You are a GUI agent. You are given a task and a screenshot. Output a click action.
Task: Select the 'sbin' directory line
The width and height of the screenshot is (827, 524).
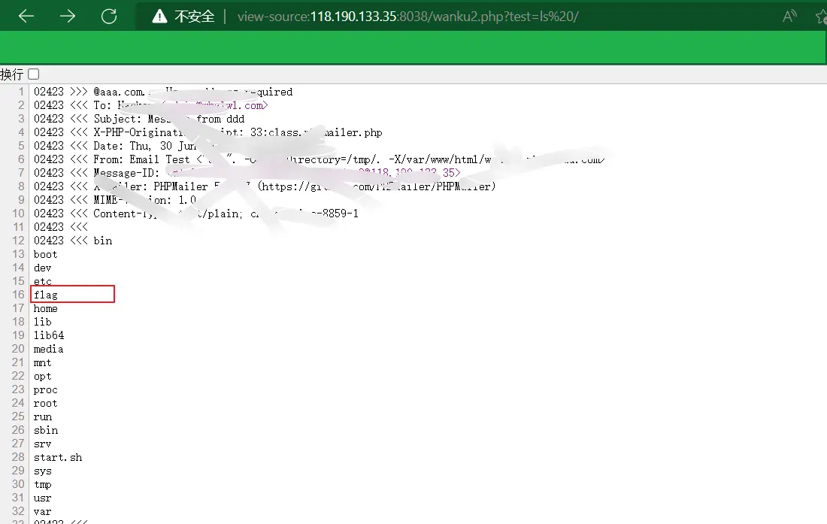pyautogui.click(x=46, y=430)
